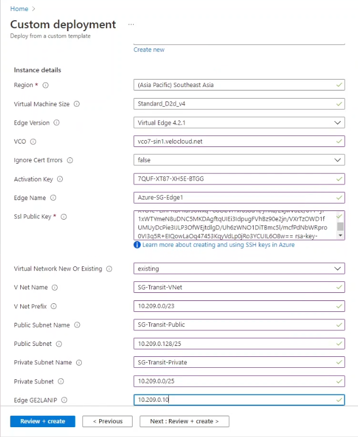Click info icon beside V Net Prefix

pos(54,306)
